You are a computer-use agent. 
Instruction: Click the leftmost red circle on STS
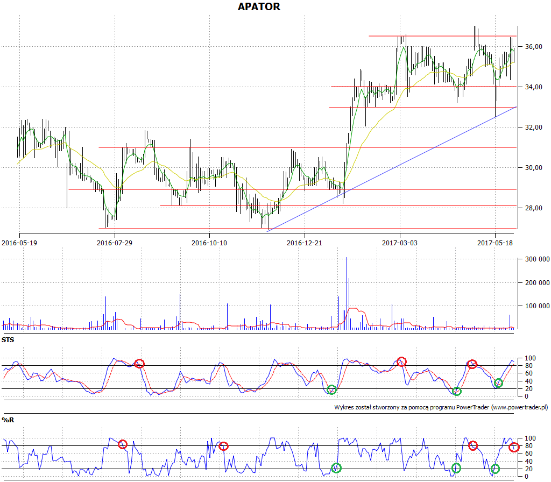[139, 364]
